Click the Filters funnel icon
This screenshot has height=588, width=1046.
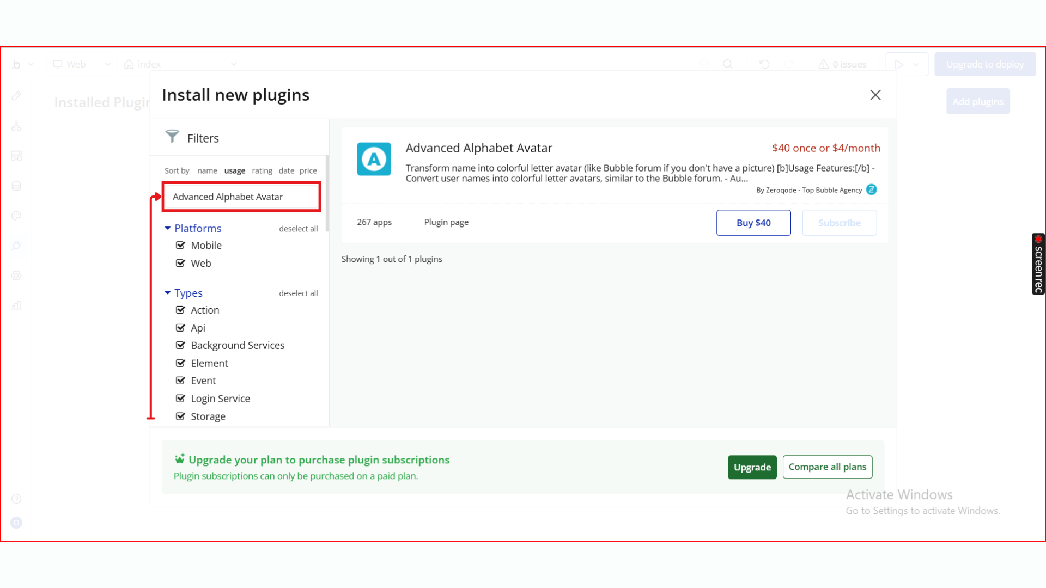172,136
